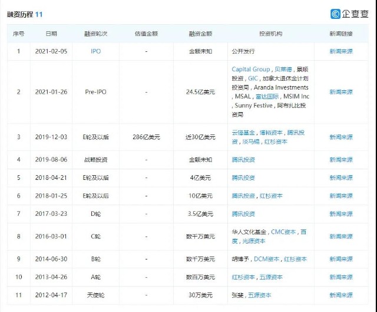Open 新闻来源 for the 2012-04-17 row

tap(341, 295)
